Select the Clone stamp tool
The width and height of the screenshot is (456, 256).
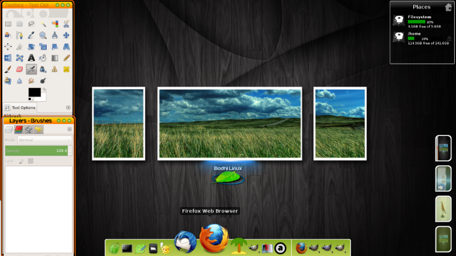[55, 69]
